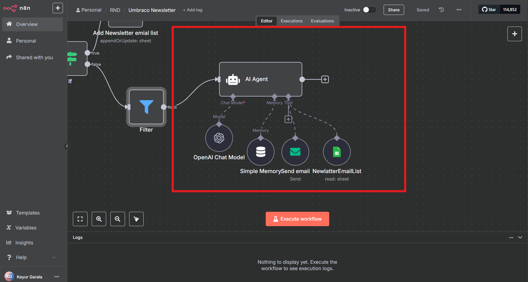This screenshot has width=528, height=282.
Task: Collapse the left navigation sidebar
Action: pyautogui.click(x=67, y=146)
